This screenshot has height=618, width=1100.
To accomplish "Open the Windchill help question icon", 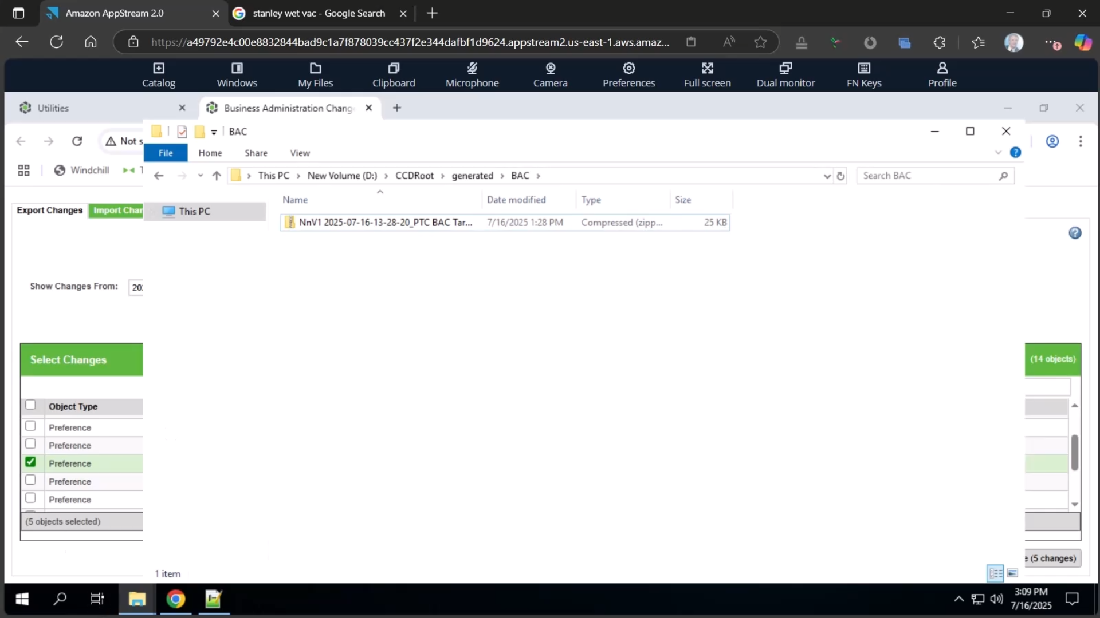I will coord(1075,233).
